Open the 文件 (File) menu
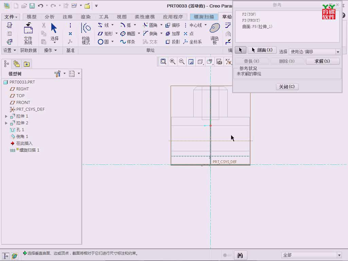Image resolution: width=348 pixels, height=261 pixels. 11,17
